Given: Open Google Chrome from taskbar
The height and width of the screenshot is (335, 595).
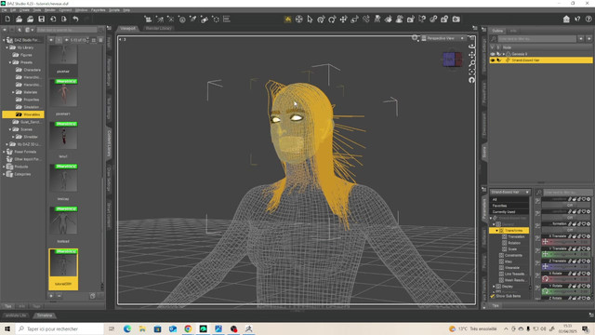Looking at the screenshot, I should [x=188, y=328].
